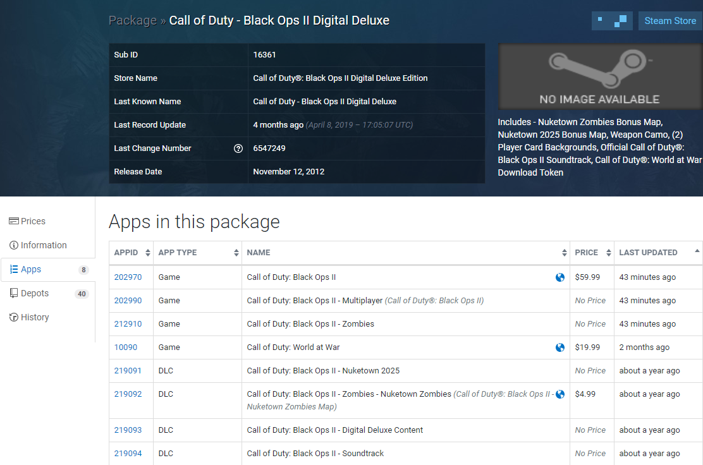The height and width of the screenshot is (465, 703).
Task: Open app ID 219091 link
Action: pyautogui.click(x=128, y=370)
